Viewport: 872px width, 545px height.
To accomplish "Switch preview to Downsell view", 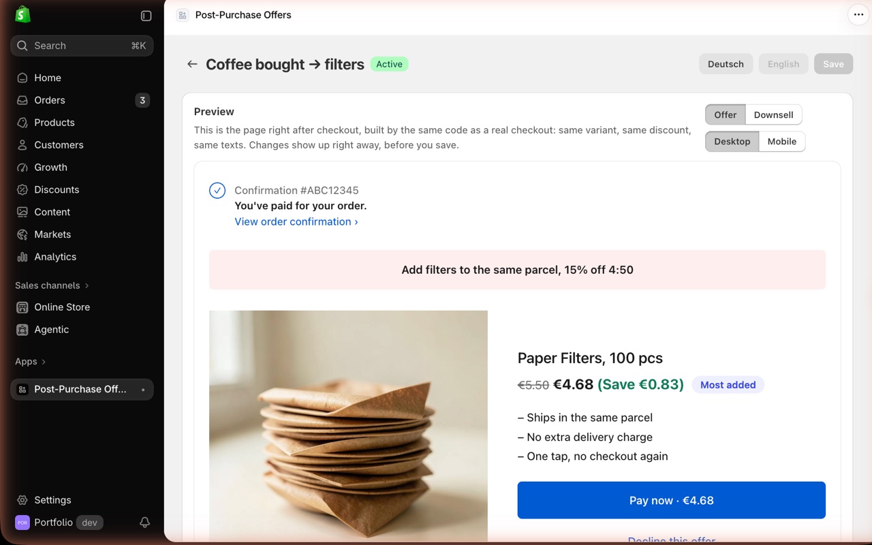I will coord(774,114).
